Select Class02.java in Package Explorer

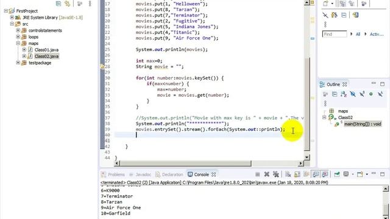click(46, 56)
